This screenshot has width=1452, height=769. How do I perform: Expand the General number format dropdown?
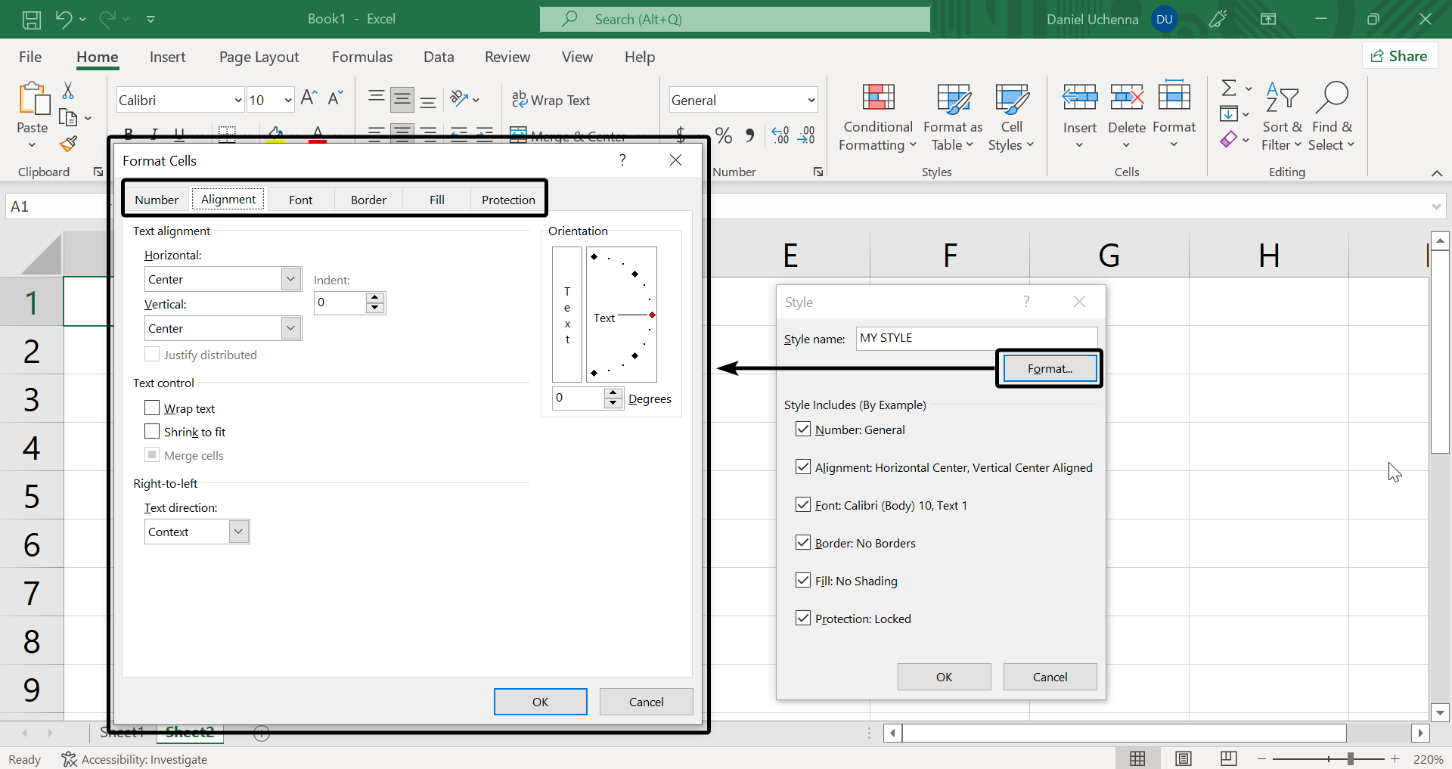(x=811, y=100)
